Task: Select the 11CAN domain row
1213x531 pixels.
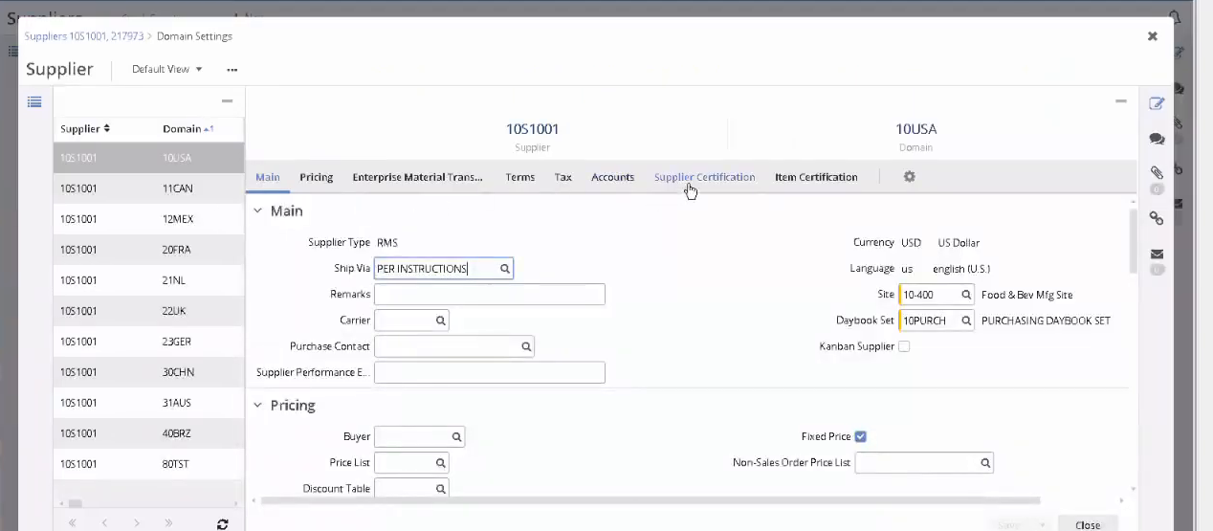Action: point(148,188)
